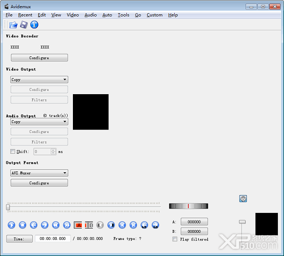The width and height of the screenshot is (284, 256).
Task: Click Configure under Video Decoder
Action: [x=39, y=58]
